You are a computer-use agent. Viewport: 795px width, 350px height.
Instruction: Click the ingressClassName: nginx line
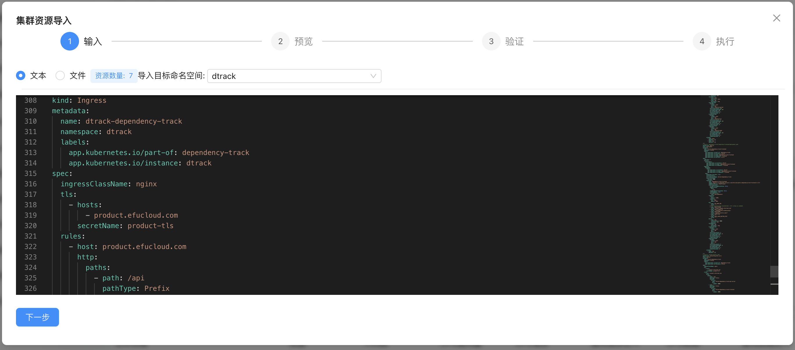point(109,184)
